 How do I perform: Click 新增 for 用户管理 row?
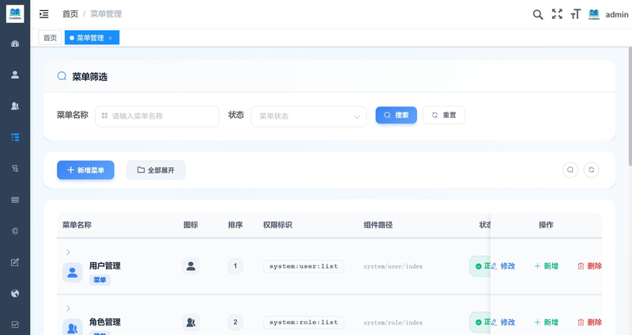point(546,266)
